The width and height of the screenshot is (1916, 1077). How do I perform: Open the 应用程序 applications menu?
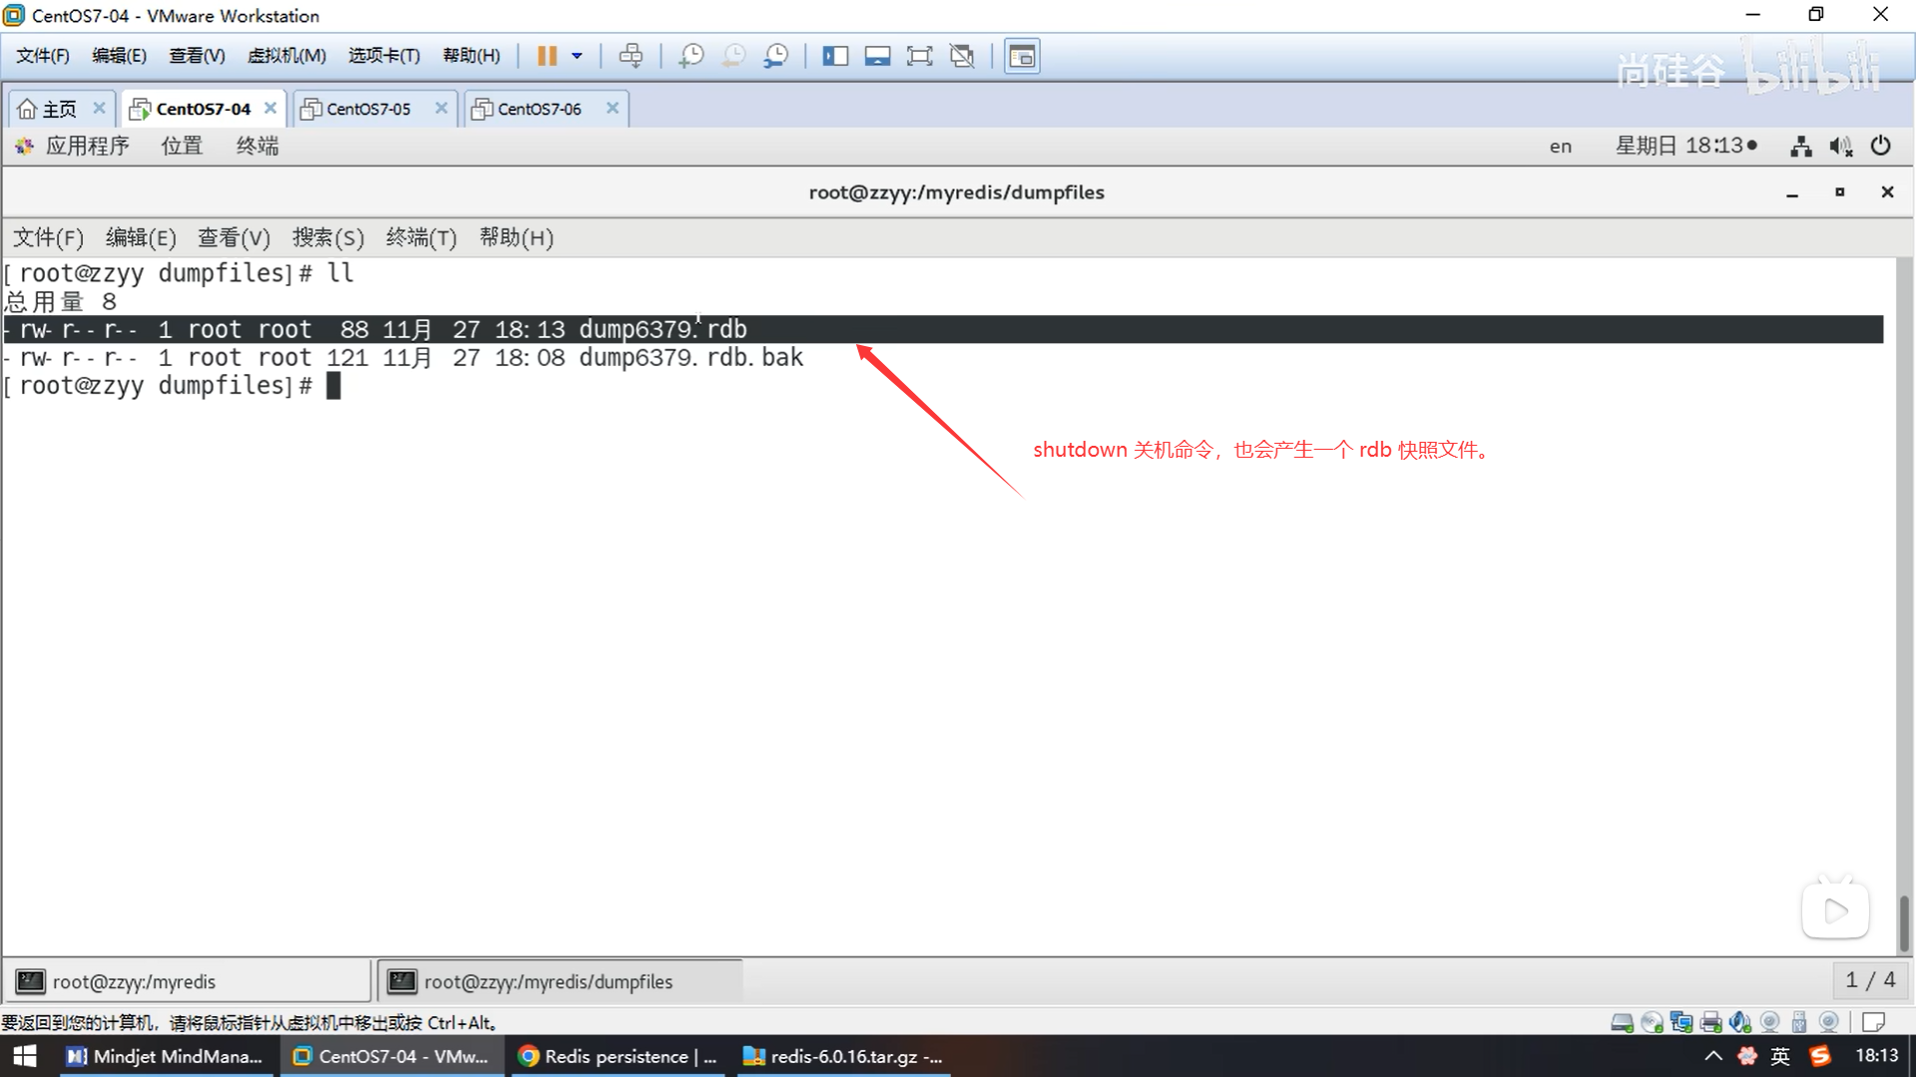pyautogui.click(x=87, y=147)
